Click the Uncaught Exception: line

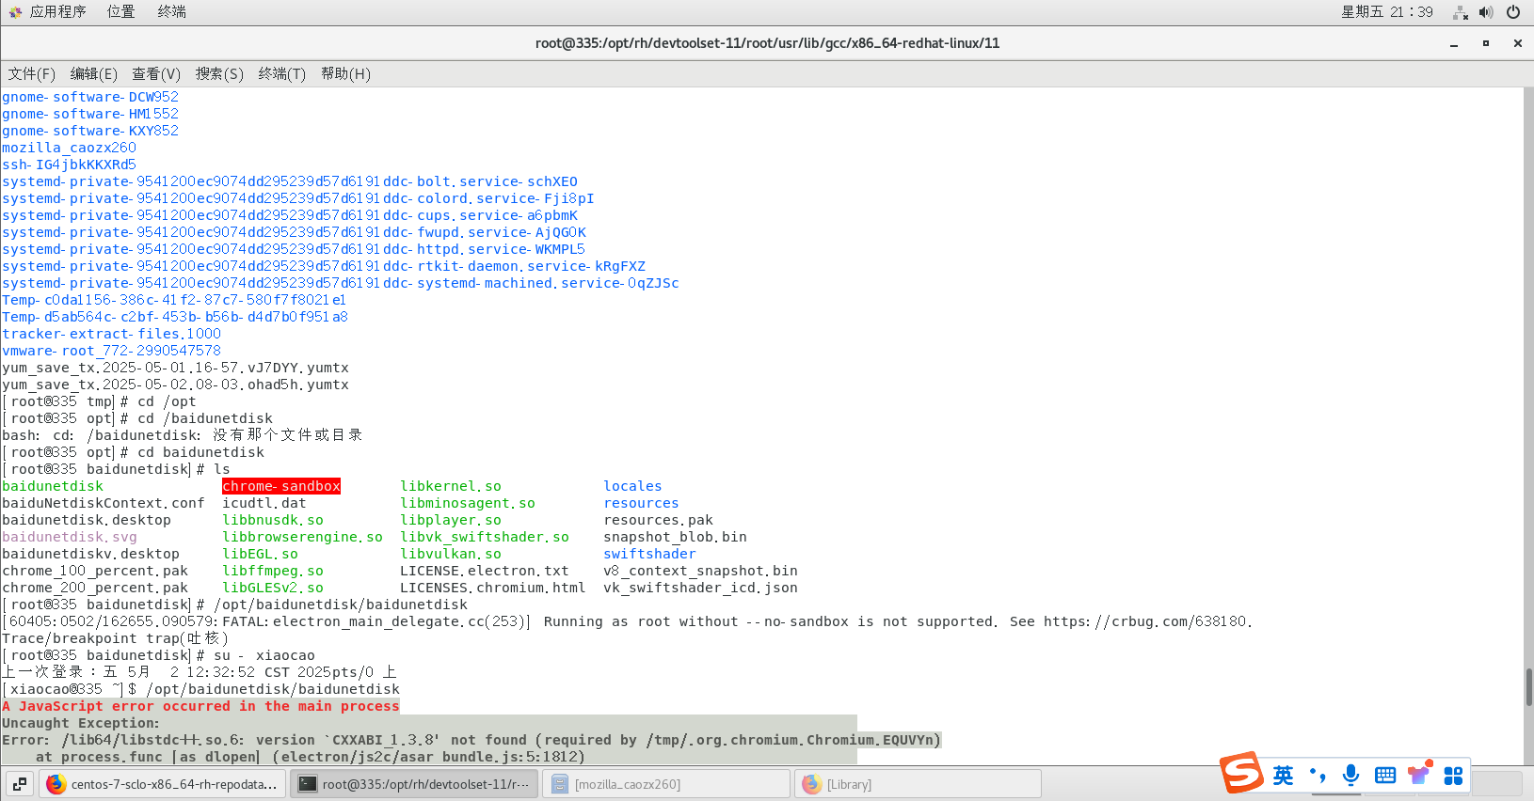[81, 723]
